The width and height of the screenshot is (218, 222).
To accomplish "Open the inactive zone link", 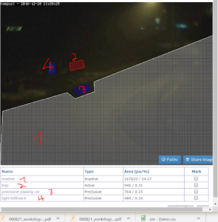I will (8, 179).
